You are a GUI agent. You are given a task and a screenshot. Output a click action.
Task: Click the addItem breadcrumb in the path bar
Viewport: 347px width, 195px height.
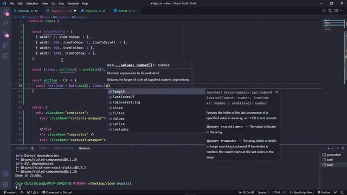tap(61, 17)
